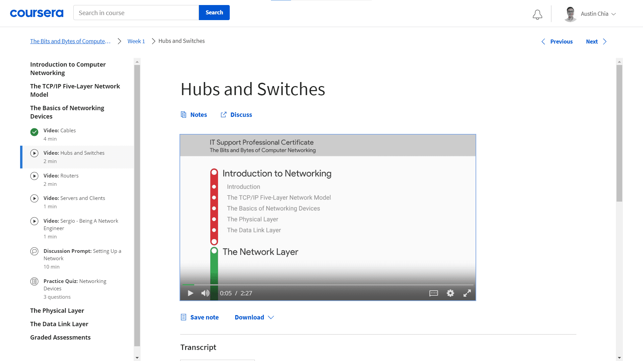
Task: Toggle subtitles in the video player
Action: 433,293
